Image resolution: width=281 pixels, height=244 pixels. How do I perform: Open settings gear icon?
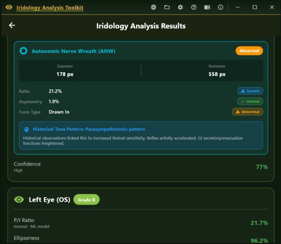coord(181,7)
